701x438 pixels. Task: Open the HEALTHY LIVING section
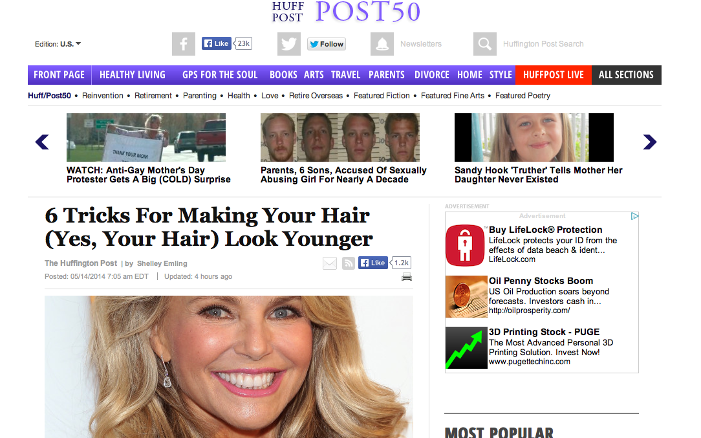point(133,74)
